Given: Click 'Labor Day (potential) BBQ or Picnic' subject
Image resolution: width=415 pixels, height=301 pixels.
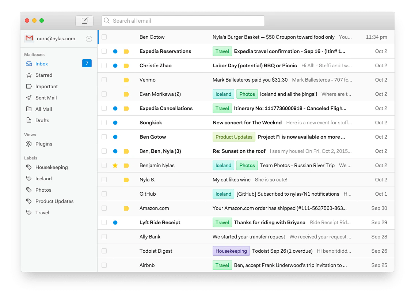Looking at the screenshot, I should (255, 65).
